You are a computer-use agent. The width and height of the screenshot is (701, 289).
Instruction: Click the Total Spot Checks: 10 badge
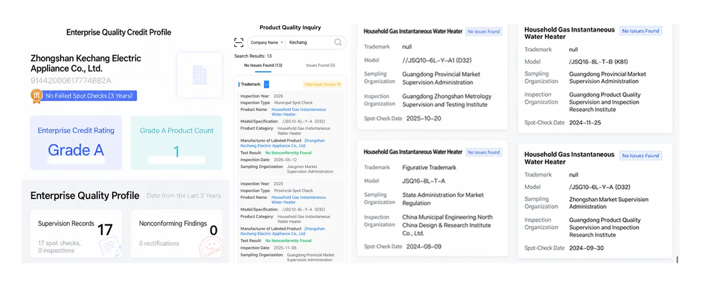(x=322, y=84)
